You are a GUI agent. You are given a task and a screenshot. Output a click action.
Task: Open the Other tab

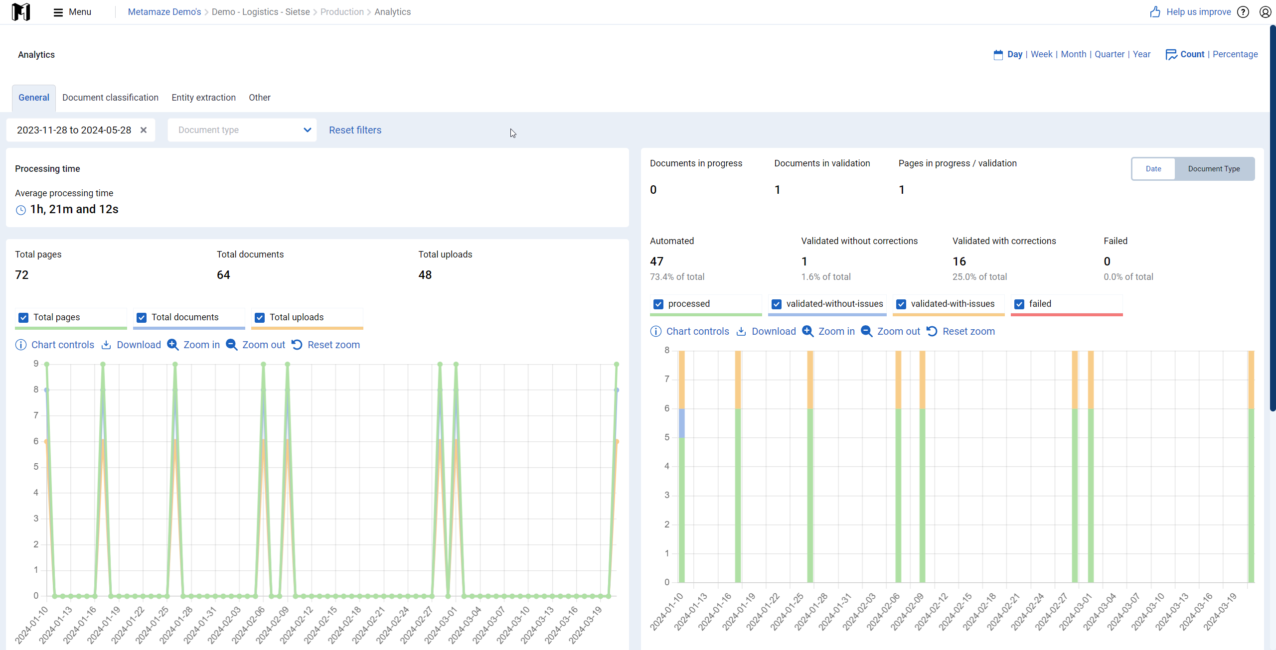(x=260, y=98)
